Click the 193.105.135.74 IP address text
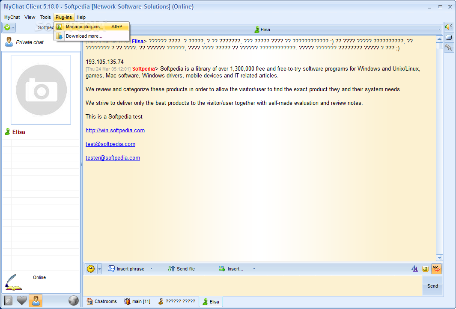This screenshot has width=456, height=309. coord(105,62)
